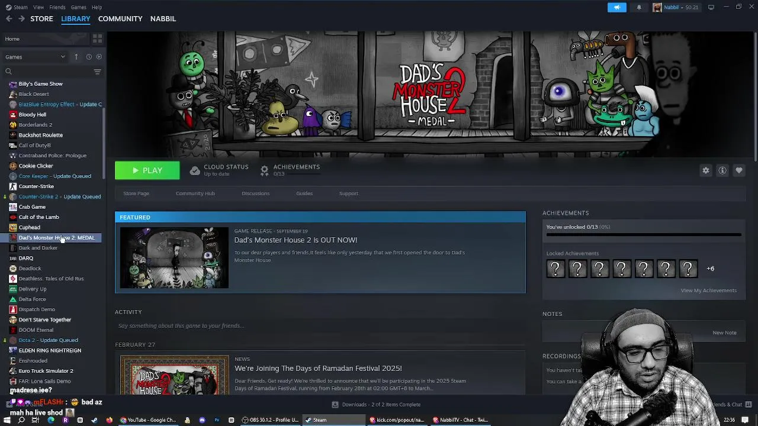The image size is (758, 426).
Task: Open the STORE tab
Action: pyautogui.click(x=41, y=19)
